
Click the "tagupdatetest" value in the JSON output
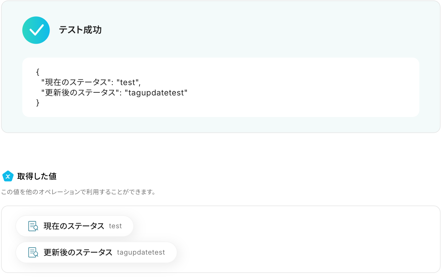[156, 93]
